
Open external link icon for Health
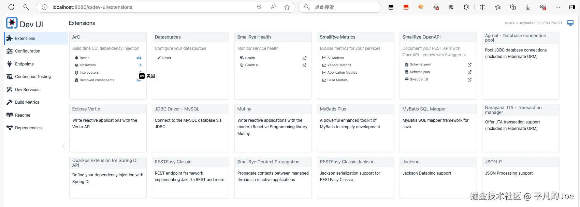pos(304,58)
